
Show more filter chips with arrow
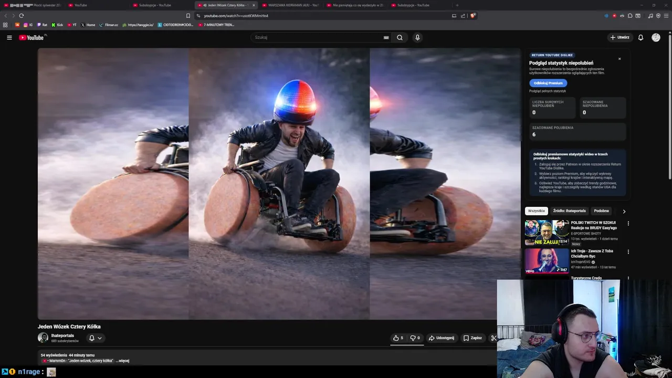pyautogui.click(x=624, y=211)
